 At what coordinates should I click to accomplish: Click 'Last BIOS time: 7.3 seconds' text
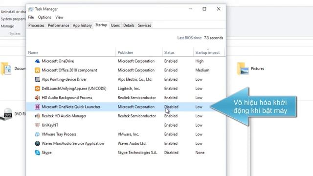click(x=200, y=38)
